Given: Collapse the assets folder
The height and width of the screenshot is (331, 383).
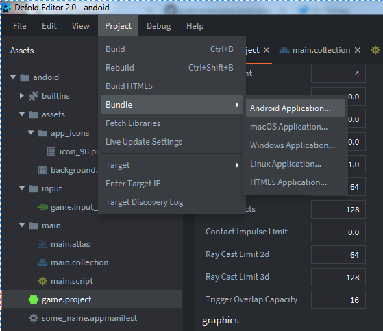Looking at the screenshot, I should (x=22, y=114).
